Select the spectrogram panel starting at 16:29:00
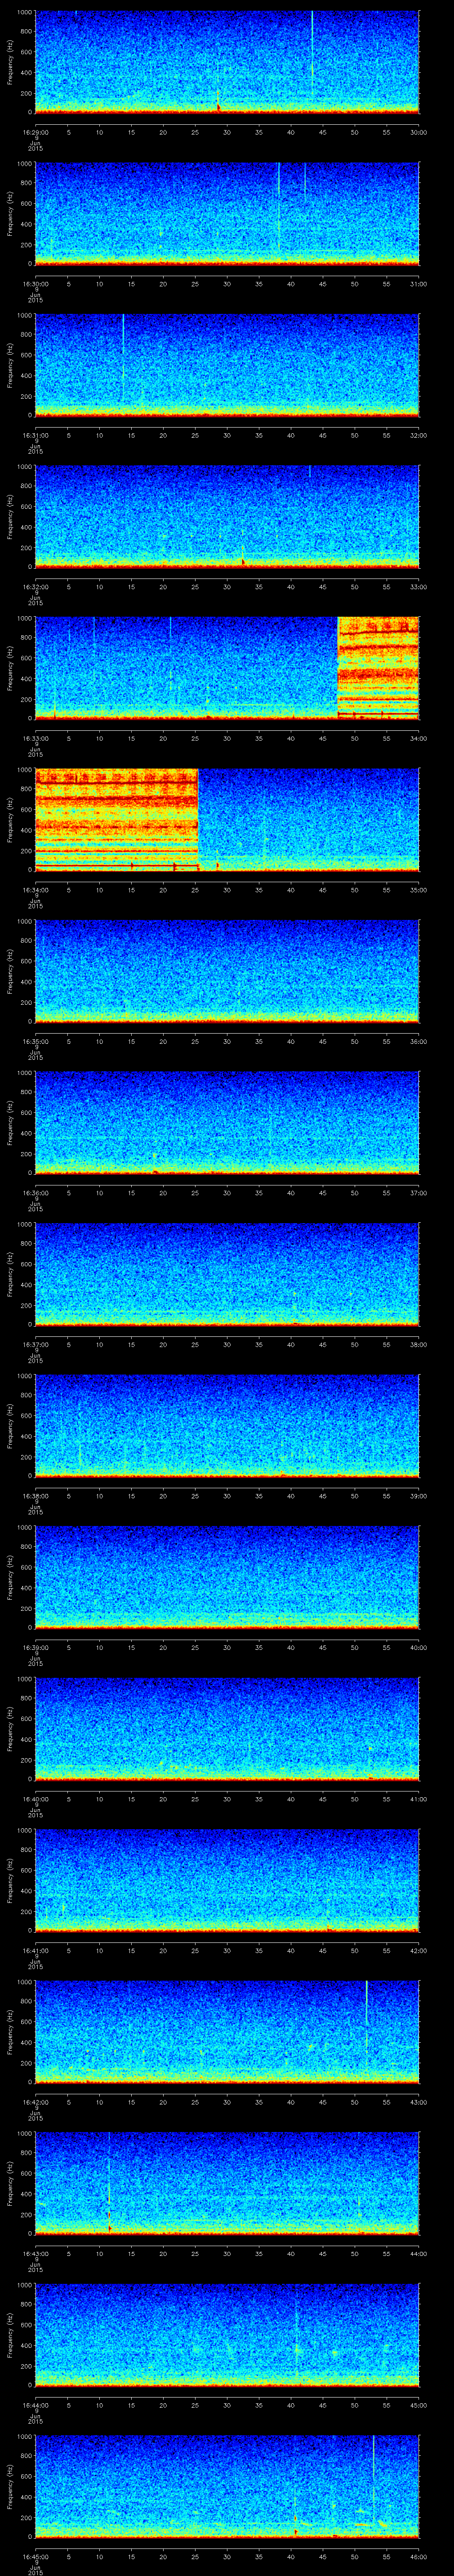The width and height of the screenshot is (454, 2576). coord(227,62)
